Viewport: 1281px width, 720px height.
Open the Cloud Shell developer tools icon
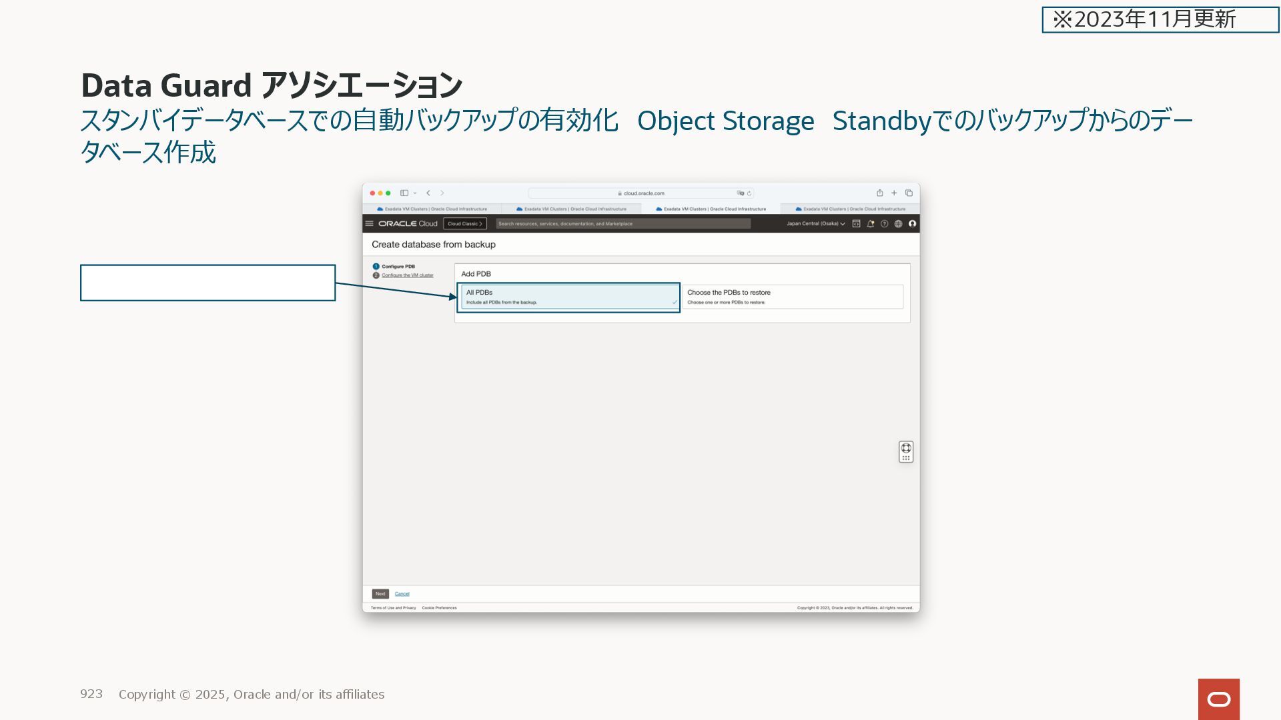tap(856, 223)
